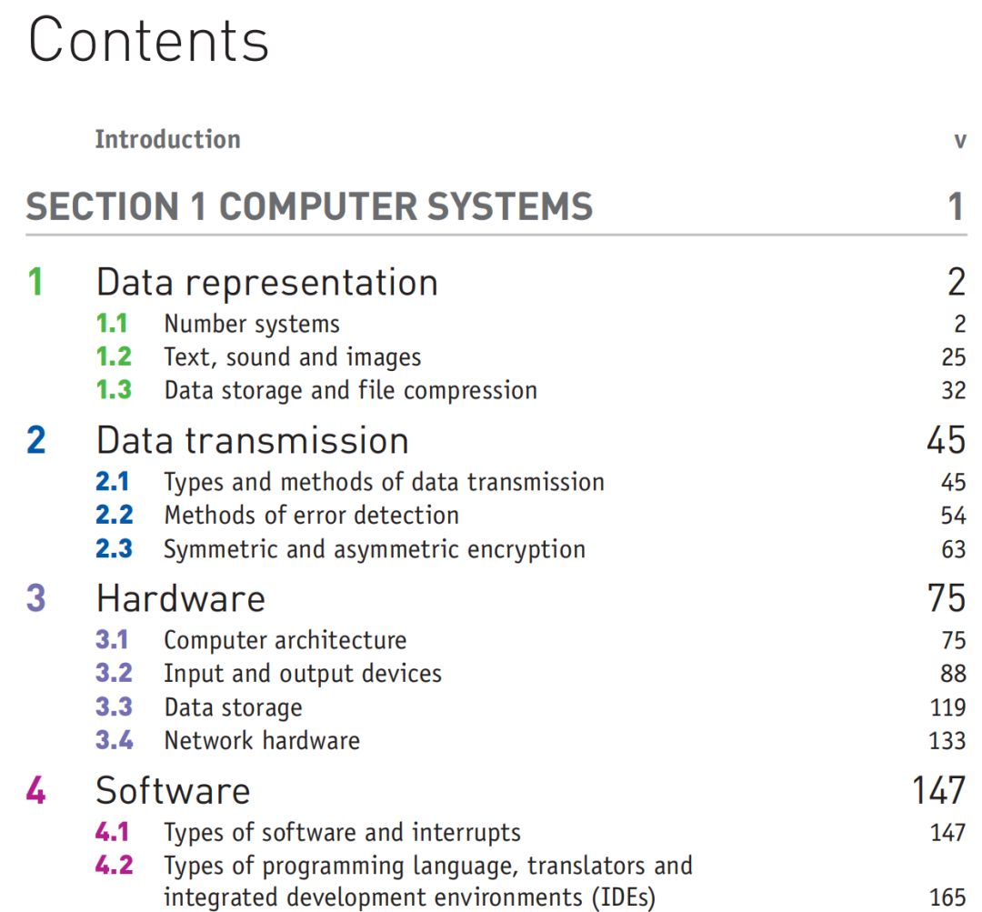Jump to 1.3 Data storage and file compression
This screenshot has height=912, width=982.
coord(351,390)
